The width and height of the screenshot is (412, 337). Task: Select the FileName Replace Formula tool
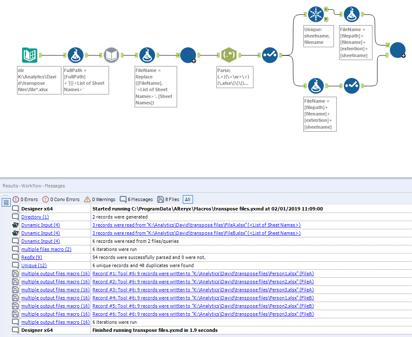point(147,55)
